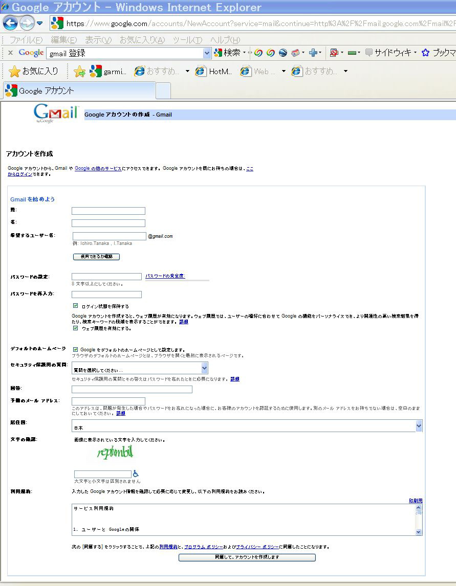Image resolution: width=456 pixels, height=586 pixels.
Task: Expand the arrow next to popup blocker icon
Action: click(342, 53)
